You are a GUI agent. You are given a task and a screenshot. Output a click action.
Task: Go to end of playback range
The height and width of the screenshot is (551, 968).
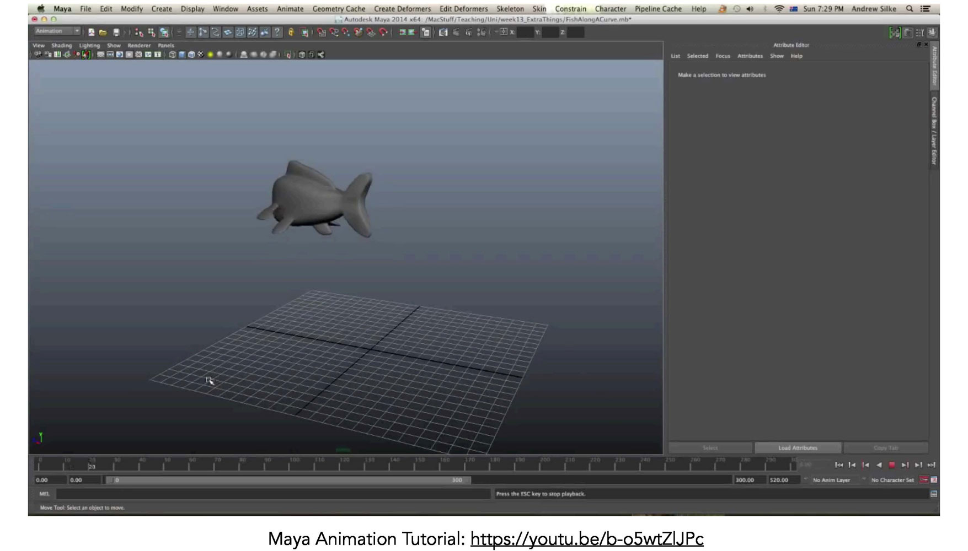click(931, 465)
